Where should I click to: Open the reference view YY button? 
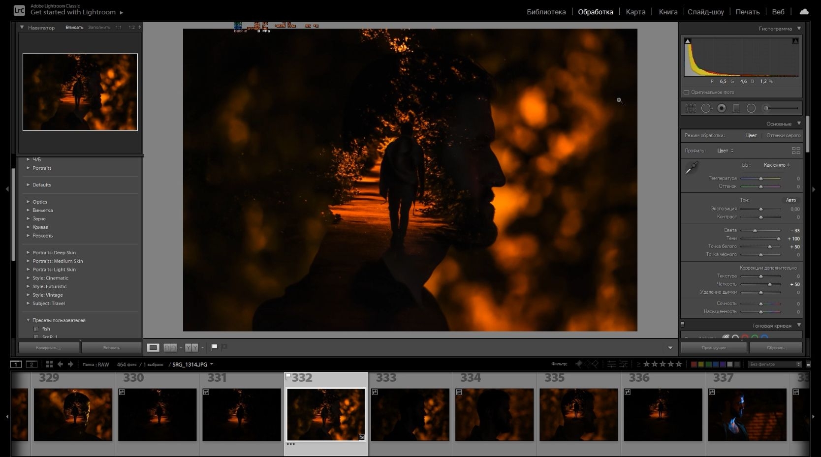coord(191,347)
